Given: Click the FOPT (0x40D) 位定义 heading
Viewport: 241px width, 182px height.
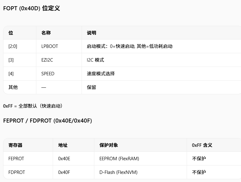Looking at the screenshot, I should tap(32, 8).
